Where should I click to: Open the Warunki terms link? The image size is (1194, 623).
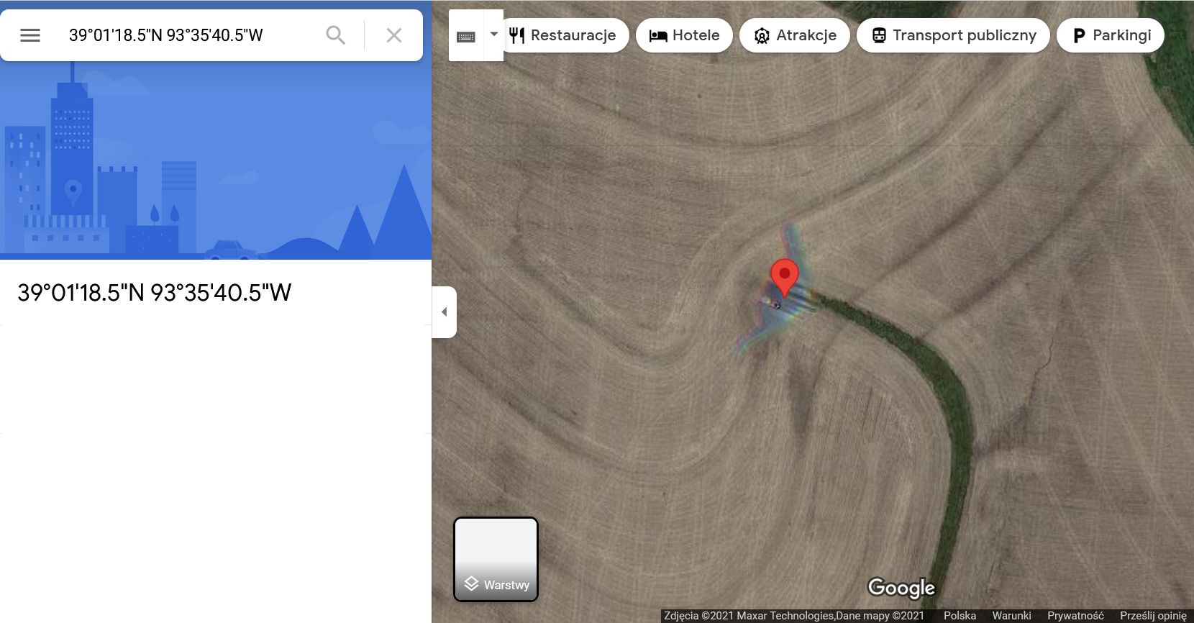pyautogui.click(x=1011, y=616)
